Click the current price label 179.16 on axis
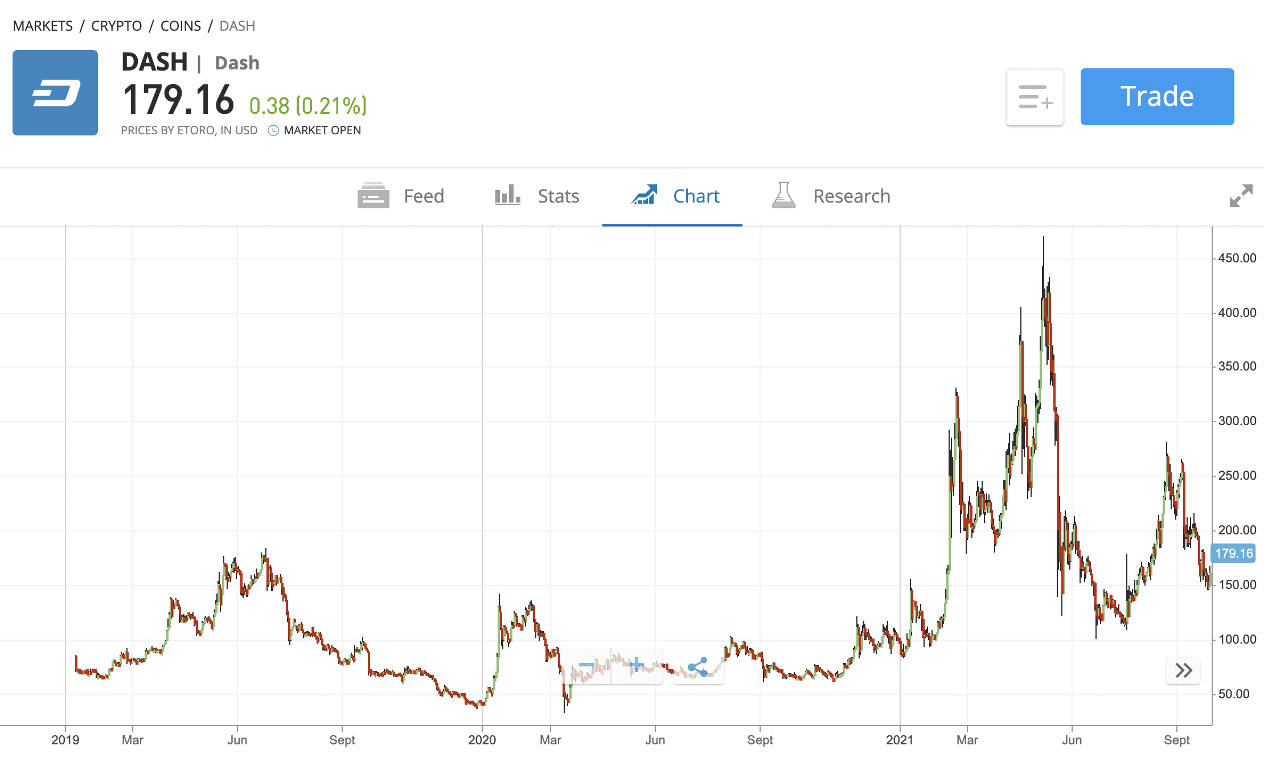 point(1233,553)
